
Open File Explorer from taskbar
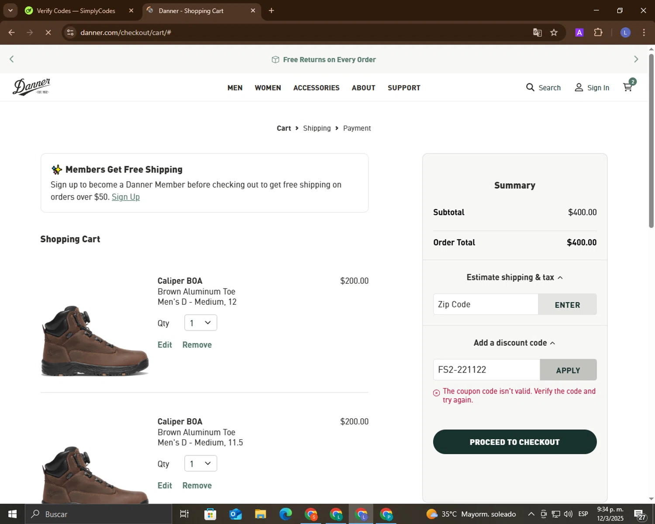(x=261, y=514)
